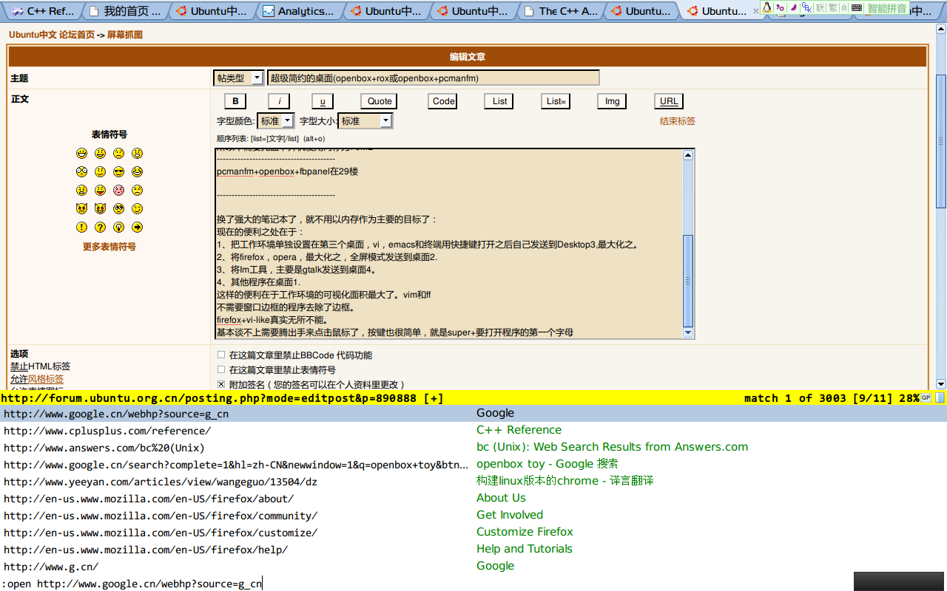Image resolution: width=947 pixels, height=591 pixels.
Task: Insert the winking emoticon
Action: (x=138, y=208)
